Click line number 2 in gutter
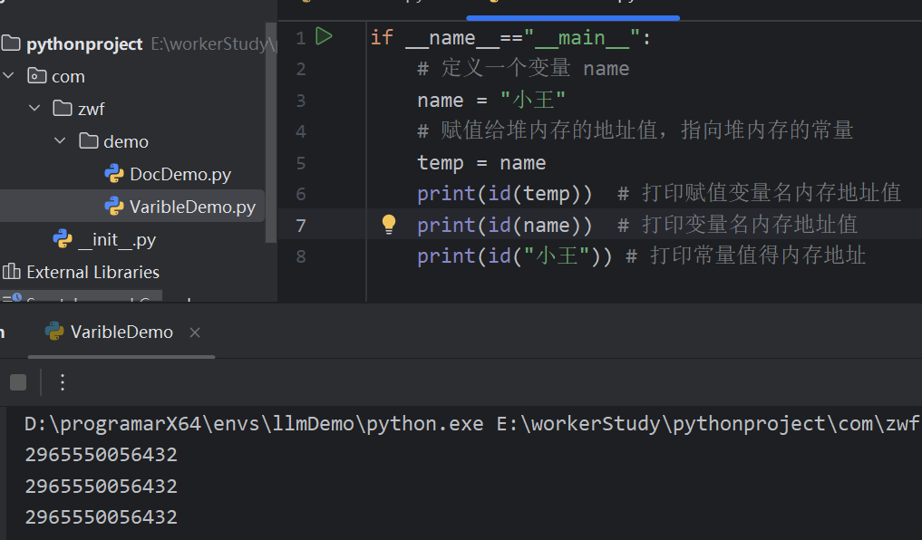 301,70
